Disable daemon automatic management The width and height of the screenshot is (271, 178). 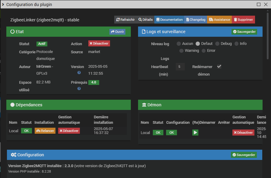click(243, 133)
